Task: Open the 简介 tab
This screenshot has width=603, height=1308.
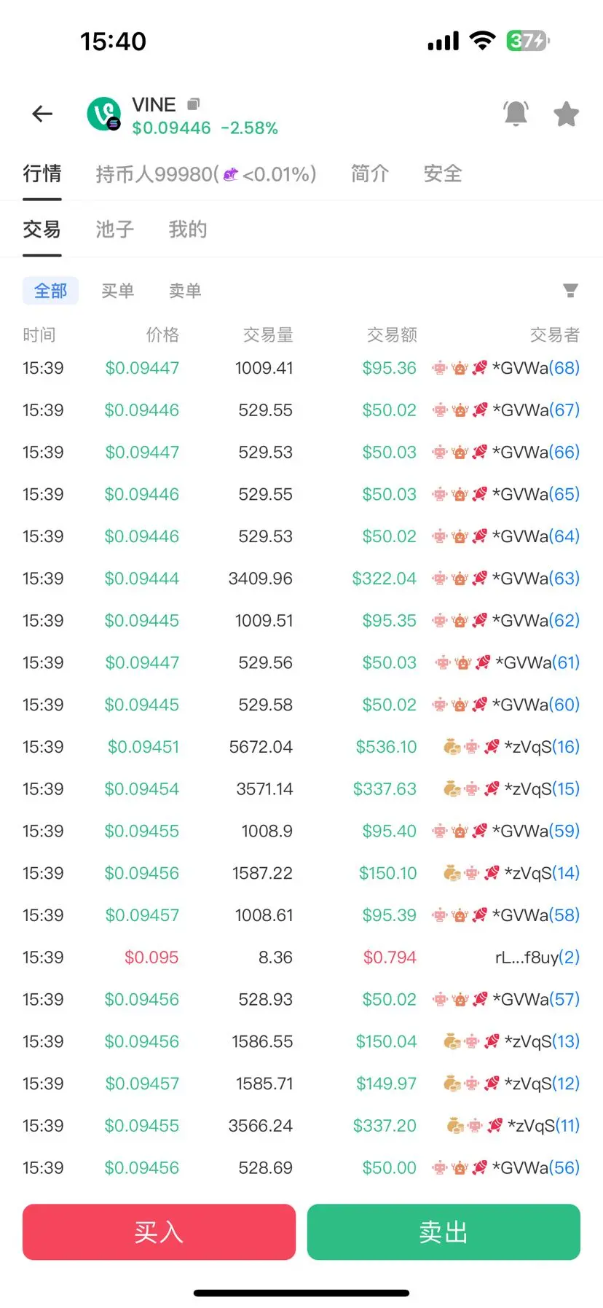Action: point(370,173)
